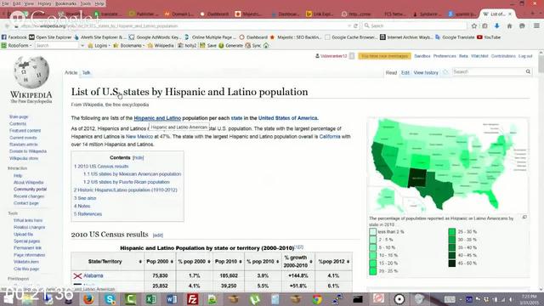Sort table by Pop 2000 column
544x306 pixels.
click(172, 262)
